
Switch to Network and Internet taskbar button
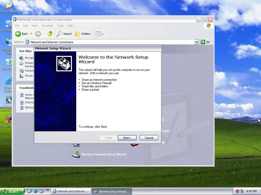pyautogui.click(x=71, y=191)
